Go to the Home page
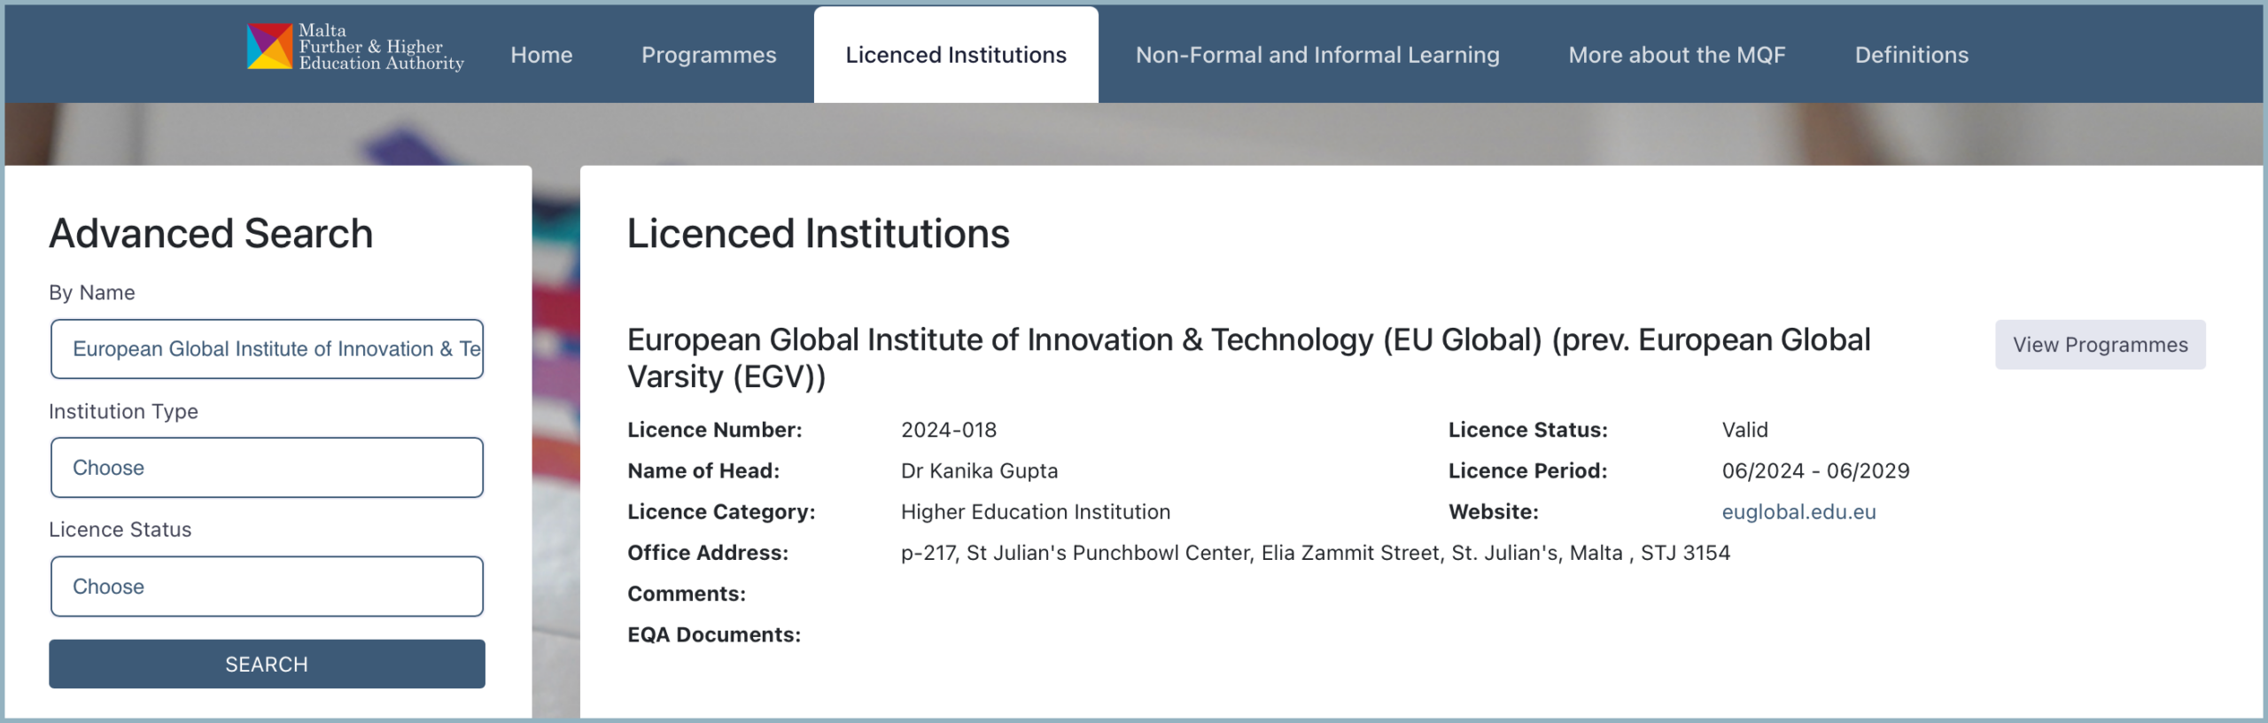This screenshot has width=2268, height=723. [x=541, y=55]
